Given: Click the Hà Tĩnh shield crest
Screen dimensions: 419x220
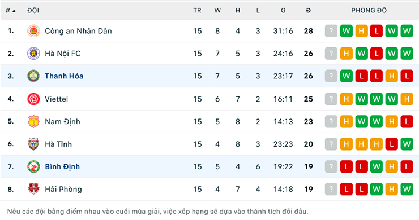Looking at the screenshot, I should [33, 144].
